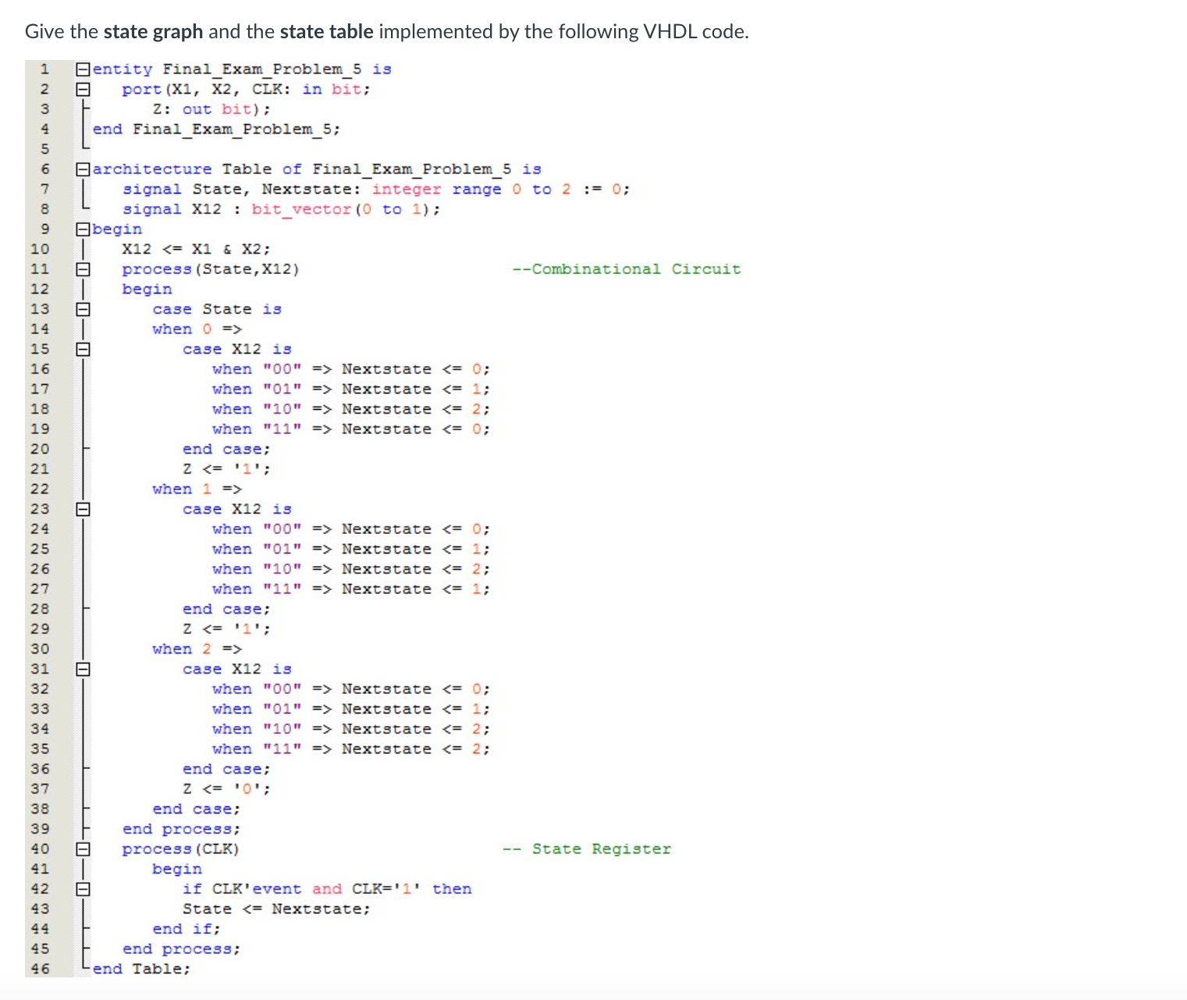Click the end Table statement on line 46
This screenshot has height=1000, width=1187.
point(140,969)
